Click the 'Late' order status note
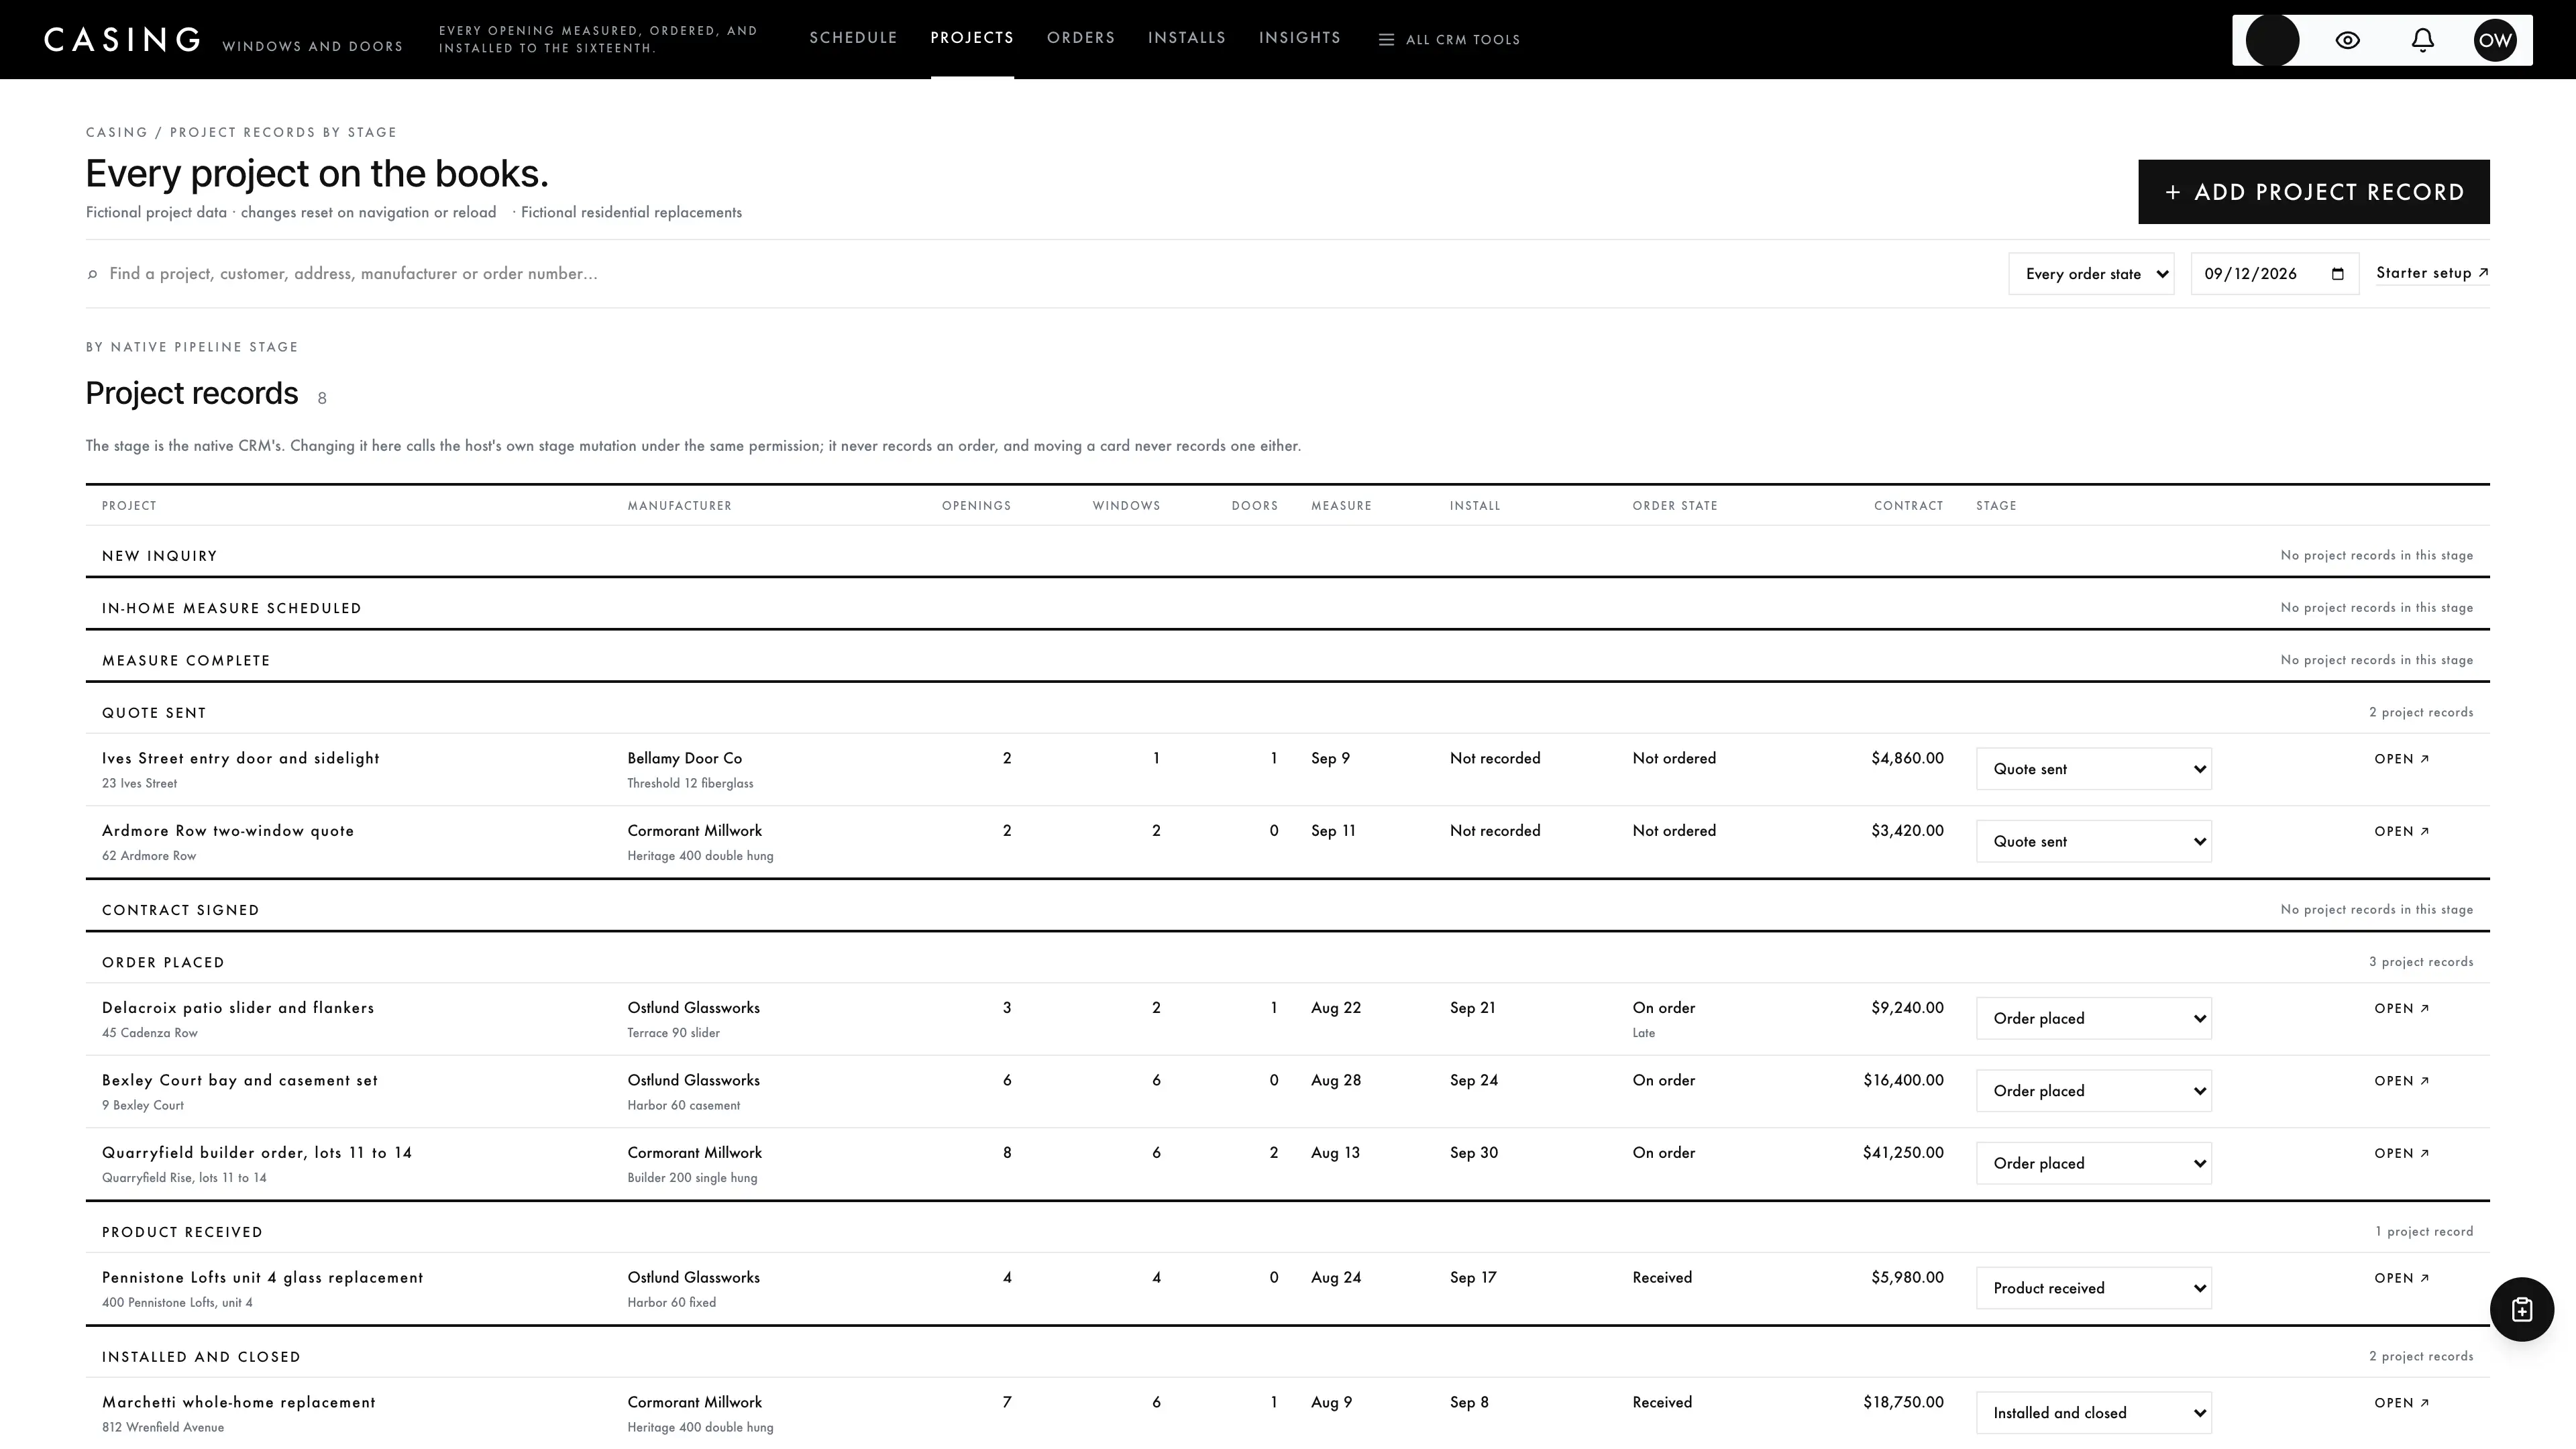This screenshot has width=2576, height=1449. point(1643,1033)
